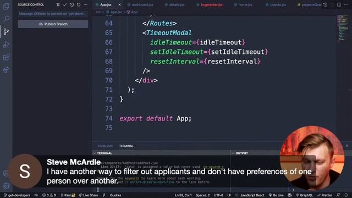
Task: Split the editor to the right
Action: click(x=339, y=5)
